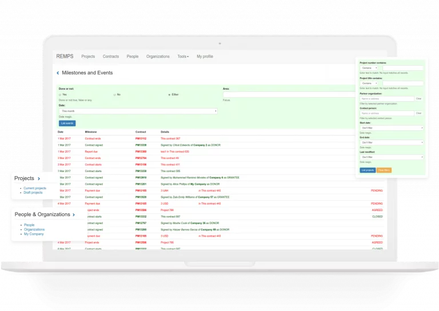Go to Contracts in the navigation bar
Viewport: 439px width, 311px height.
[110, 57]
